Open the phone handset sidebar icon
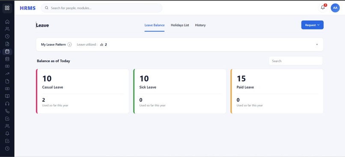The width and height of the screenshot is (345, 157). (x=7, y=111)
